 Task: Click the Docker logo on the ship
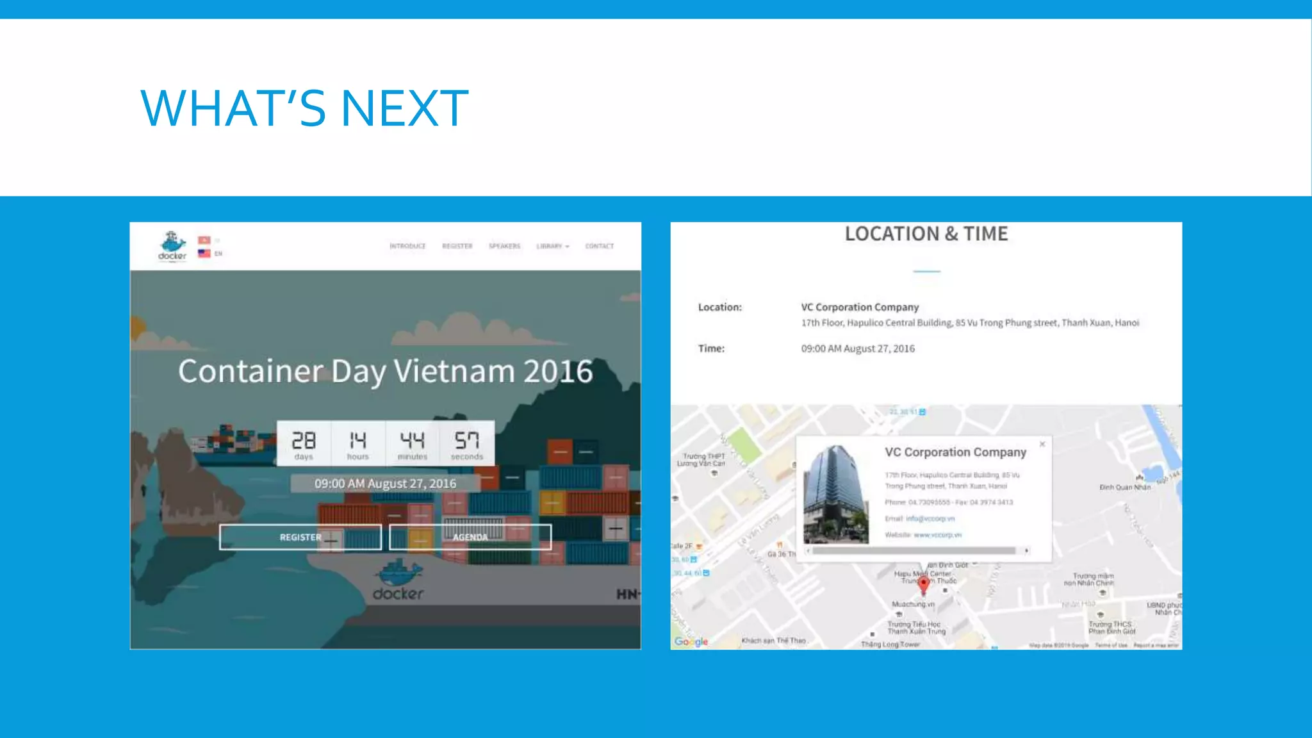[398, 580]
